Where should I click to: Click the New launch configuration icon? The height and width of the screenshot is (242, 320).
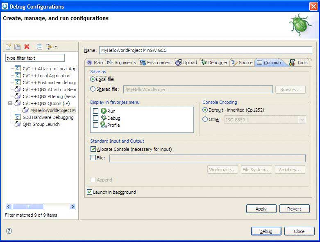[8, 47]
